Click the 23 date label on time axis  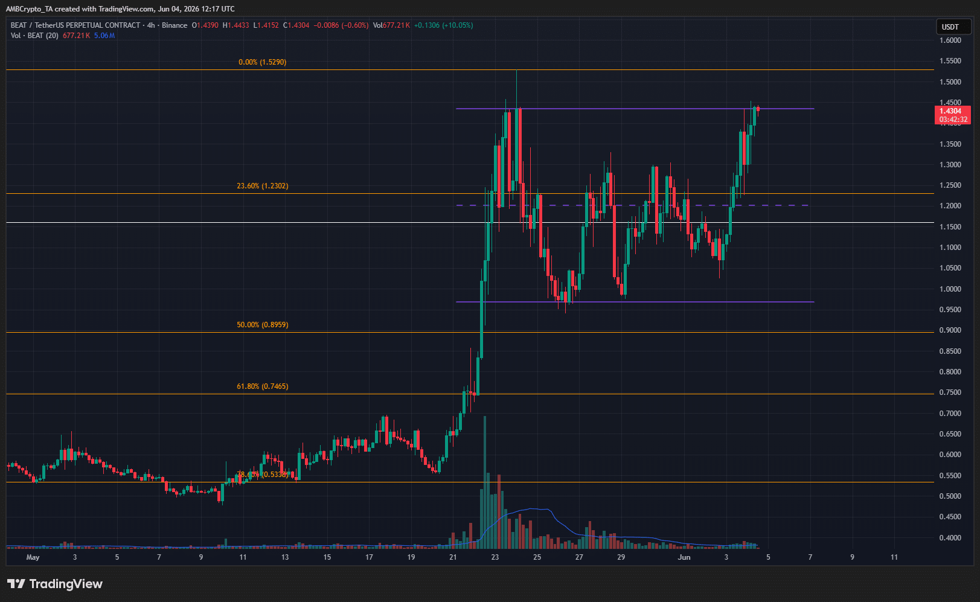pyautogui.click(x=495, y=557)
